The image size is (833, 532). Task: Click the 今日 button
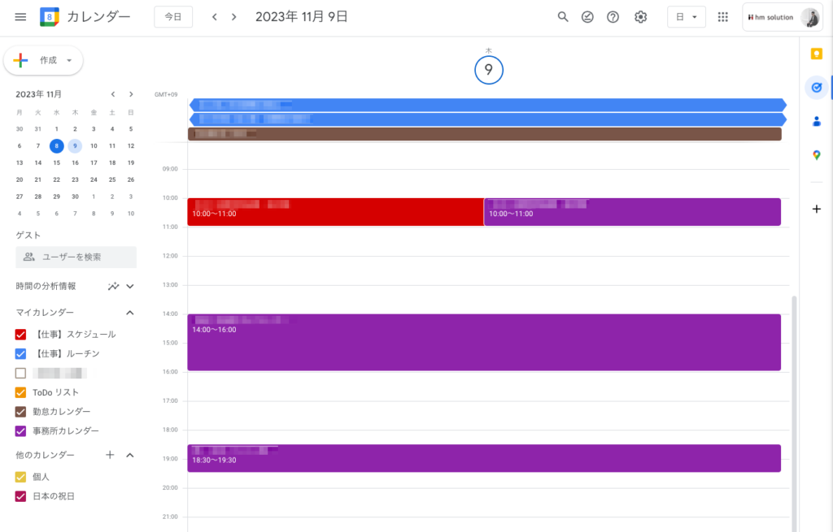[x=173, y=17]
